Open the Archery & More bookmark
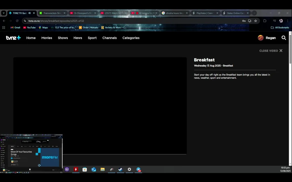The width and height of the screenshot is (292, 182). click(114, 28)
